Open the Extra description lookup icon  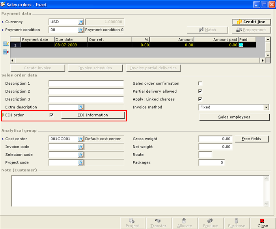point(81,107)
